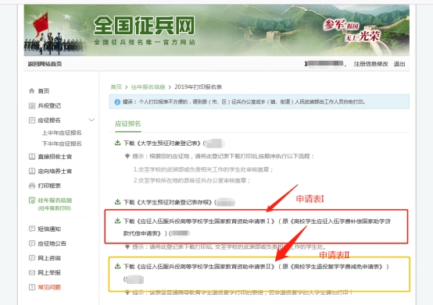Click the 短信通知 message icon in the sidebar
Screen dimensions: 433x305
click(32, 229)
